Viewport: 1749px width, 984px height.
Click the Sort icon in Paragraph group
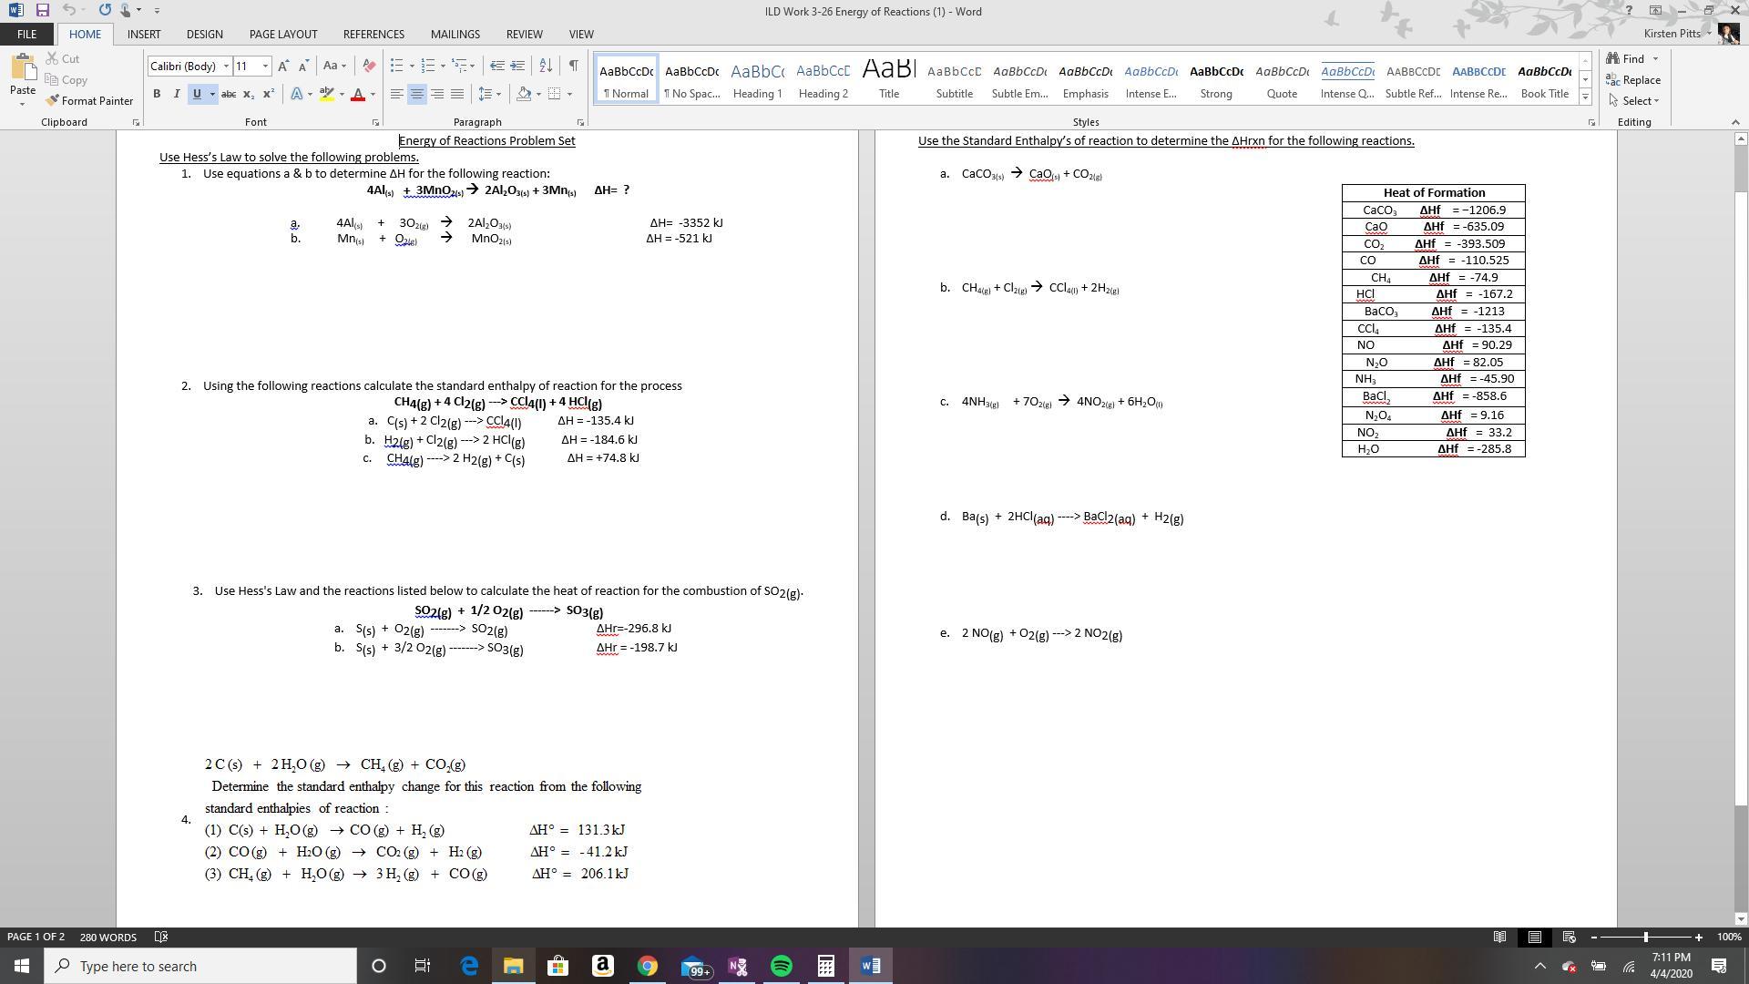[546, 66]
